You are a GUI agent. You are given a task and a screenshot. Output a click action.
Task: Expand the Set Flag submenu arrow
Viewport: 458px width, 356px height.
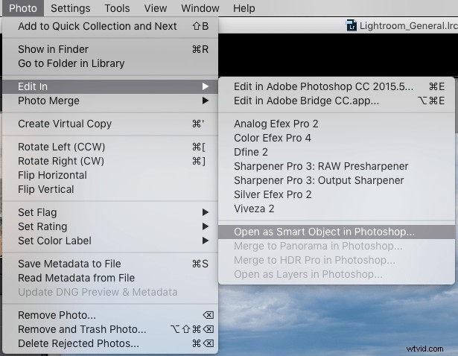(x=206, y=212)
